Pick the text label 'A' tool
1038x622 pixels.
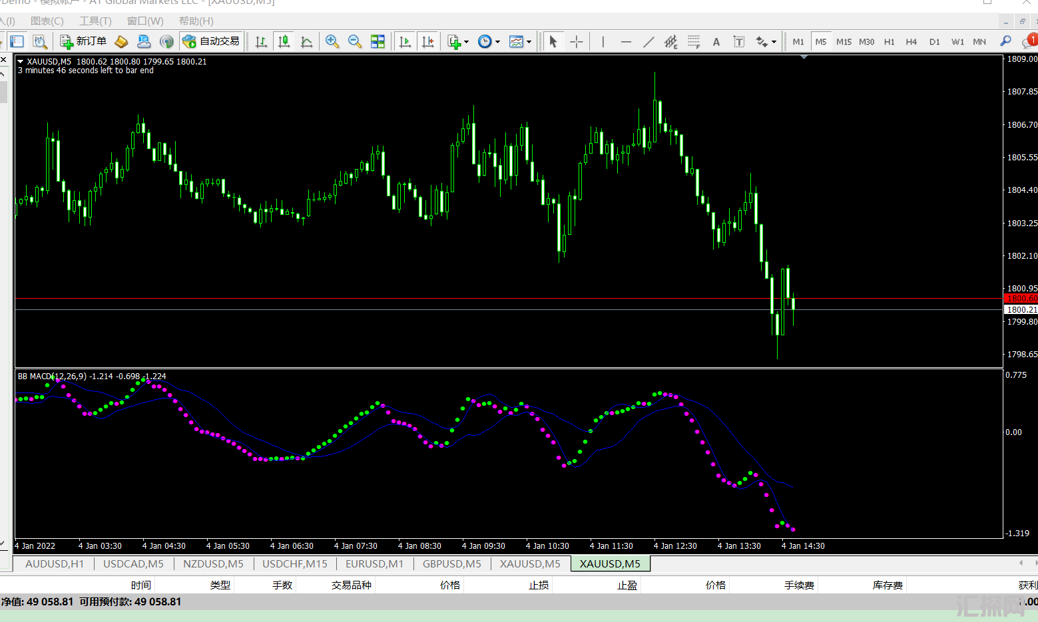tap(716, 42)
